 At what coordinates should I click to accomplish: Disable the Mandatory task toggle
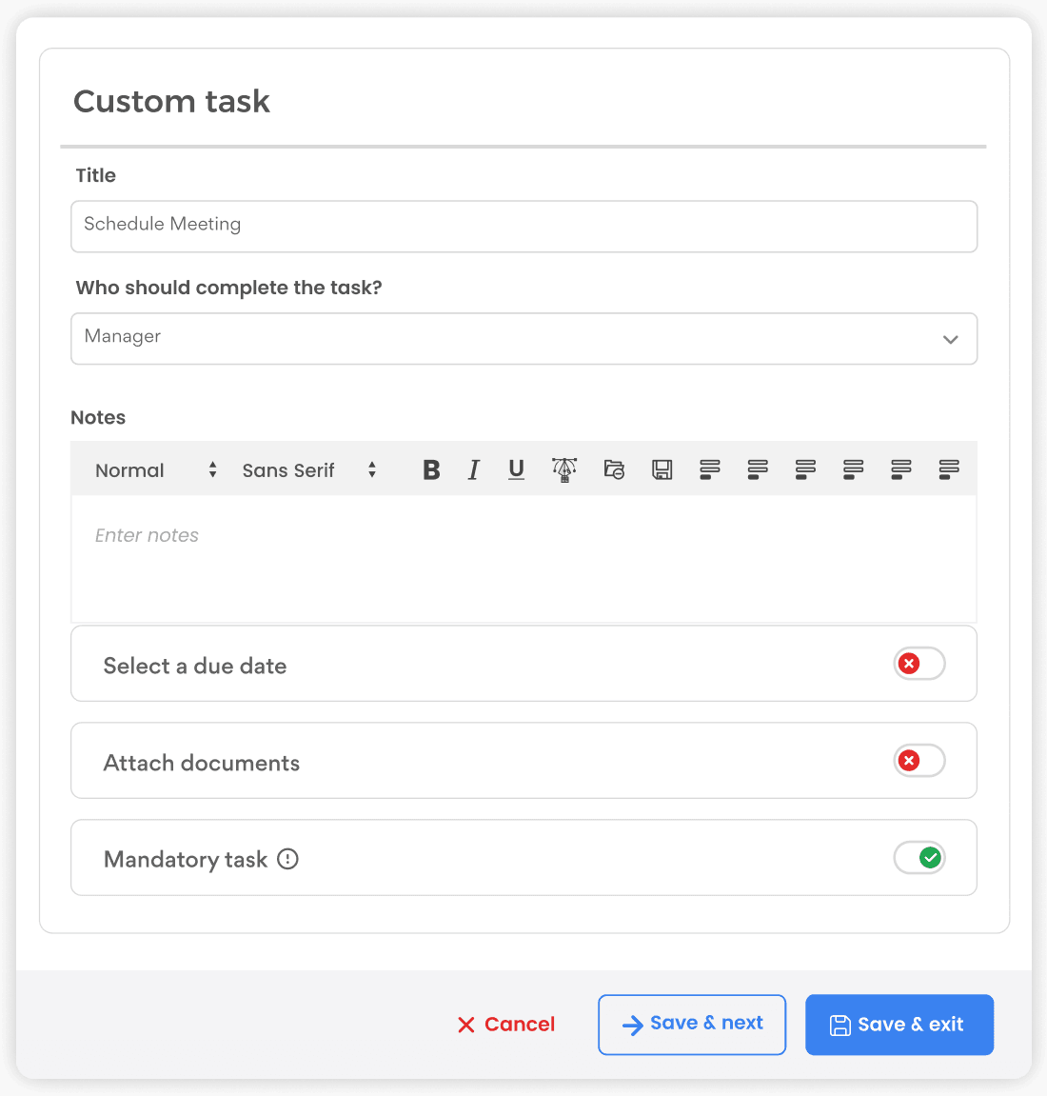click(919, 858)
